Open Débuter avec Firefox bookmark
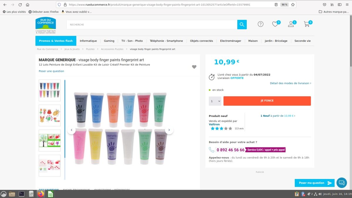352x198 pixels. [43, 12]
